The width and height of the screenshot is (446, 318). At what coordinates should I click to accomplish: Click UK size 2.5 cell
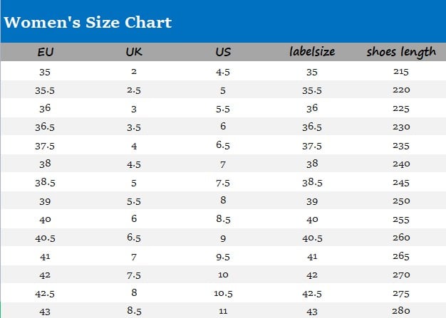point(134,90)
